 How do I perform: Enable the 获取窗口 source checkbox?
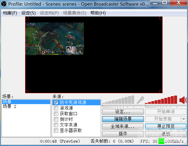coord(56,114)
